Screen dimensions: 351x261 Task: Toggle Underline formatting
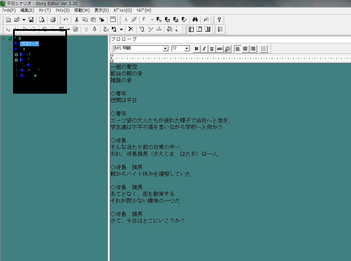(x=212, y=49)
